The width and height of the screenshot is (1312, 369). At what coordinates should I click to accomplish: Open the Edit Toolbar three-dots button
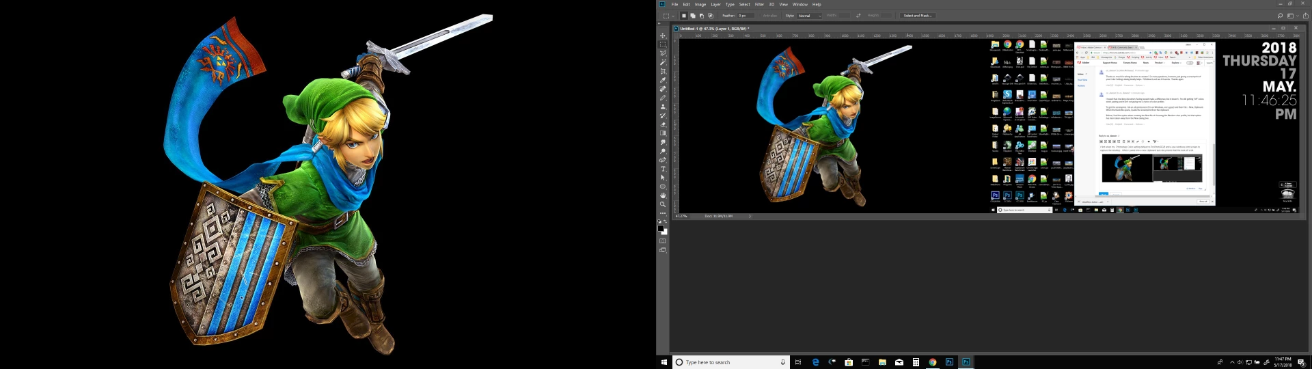[663, 213]
